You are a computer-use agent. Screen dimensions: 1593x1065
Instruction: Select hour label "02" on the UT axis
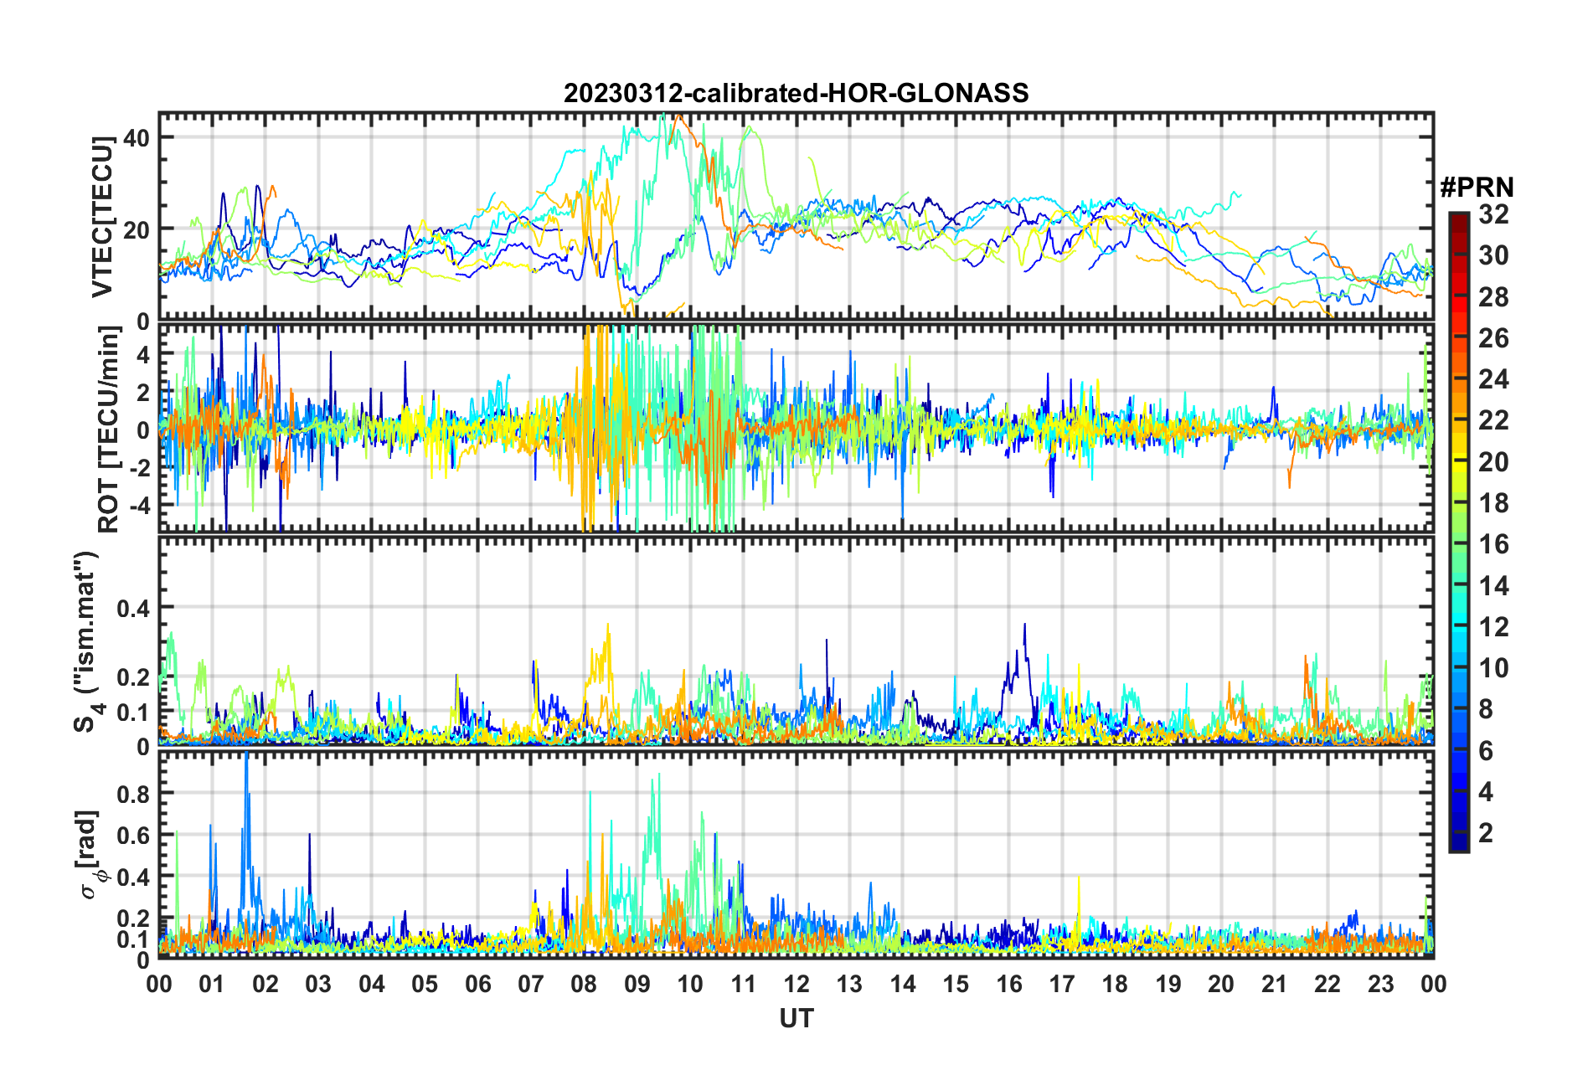(265, 984)
